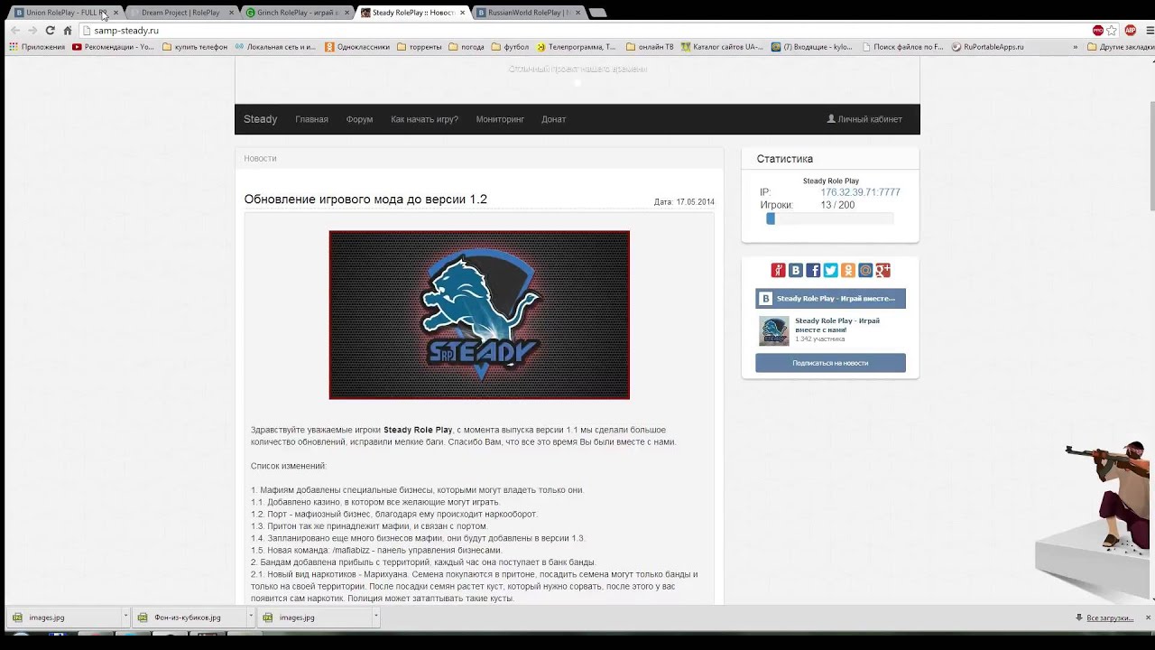
Task: Click the red PRO extension icon
Action: (1097, 30)
